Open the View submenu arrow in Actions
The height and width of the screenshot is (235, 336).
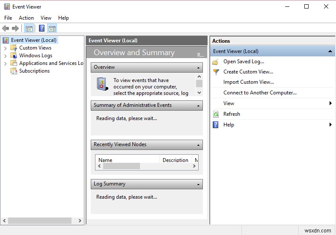tap(330, 103)
